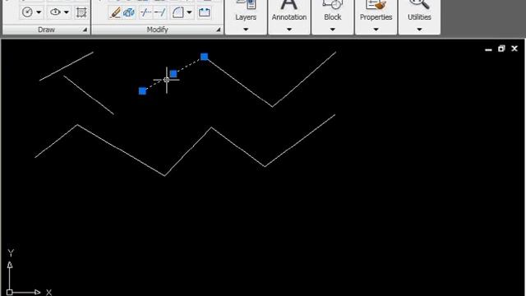The image size is (526, 296).
Task: Click the gapped rectangle icon in Modify panel
Action: [205, 13]
